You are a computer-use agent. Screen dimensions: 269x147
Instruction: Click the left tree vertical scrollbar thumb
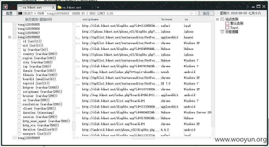(x=74, y=126)
